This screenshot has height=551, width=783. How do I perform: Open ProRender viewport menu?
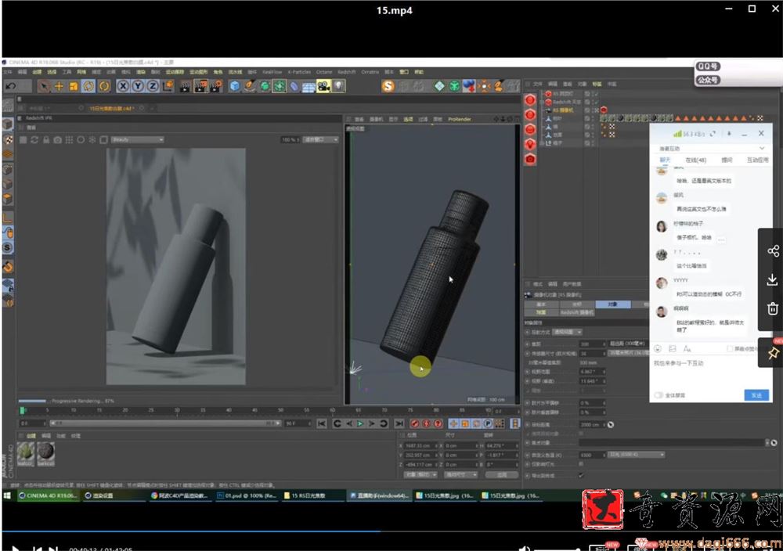click(x=460, y=119)
